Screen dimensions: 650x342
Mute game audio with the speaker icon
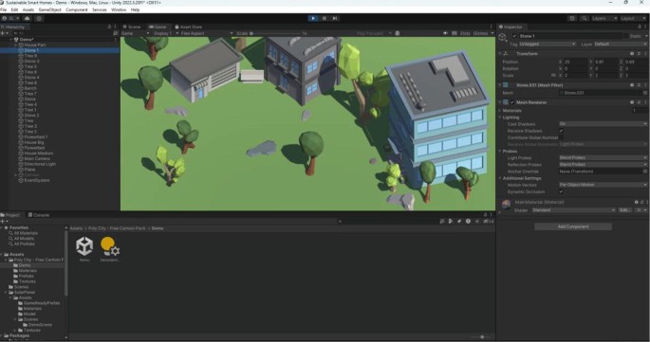[445, 33]
